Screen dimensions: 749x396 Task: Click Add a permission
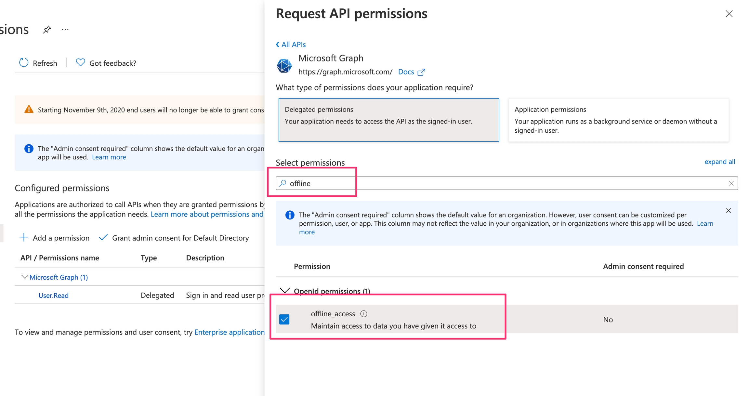54,238
